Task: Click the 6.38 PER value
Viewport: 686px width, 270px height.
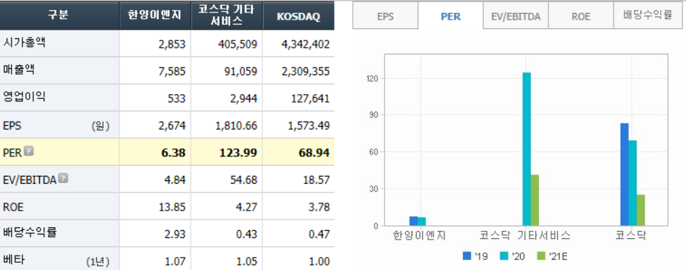Action: [x=174, y=153]
